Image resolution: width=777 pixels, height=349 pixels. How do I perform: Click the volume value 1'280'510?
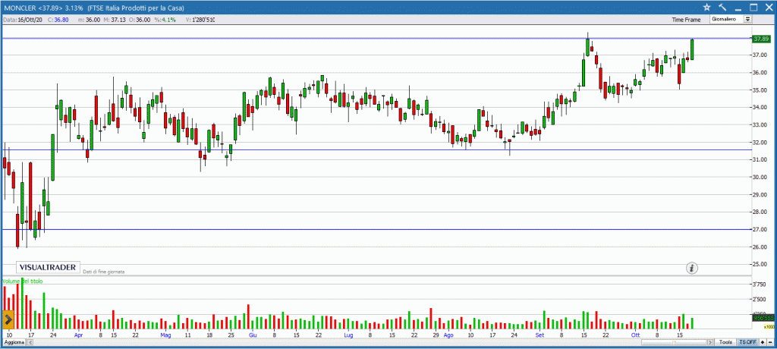point(203,20)
